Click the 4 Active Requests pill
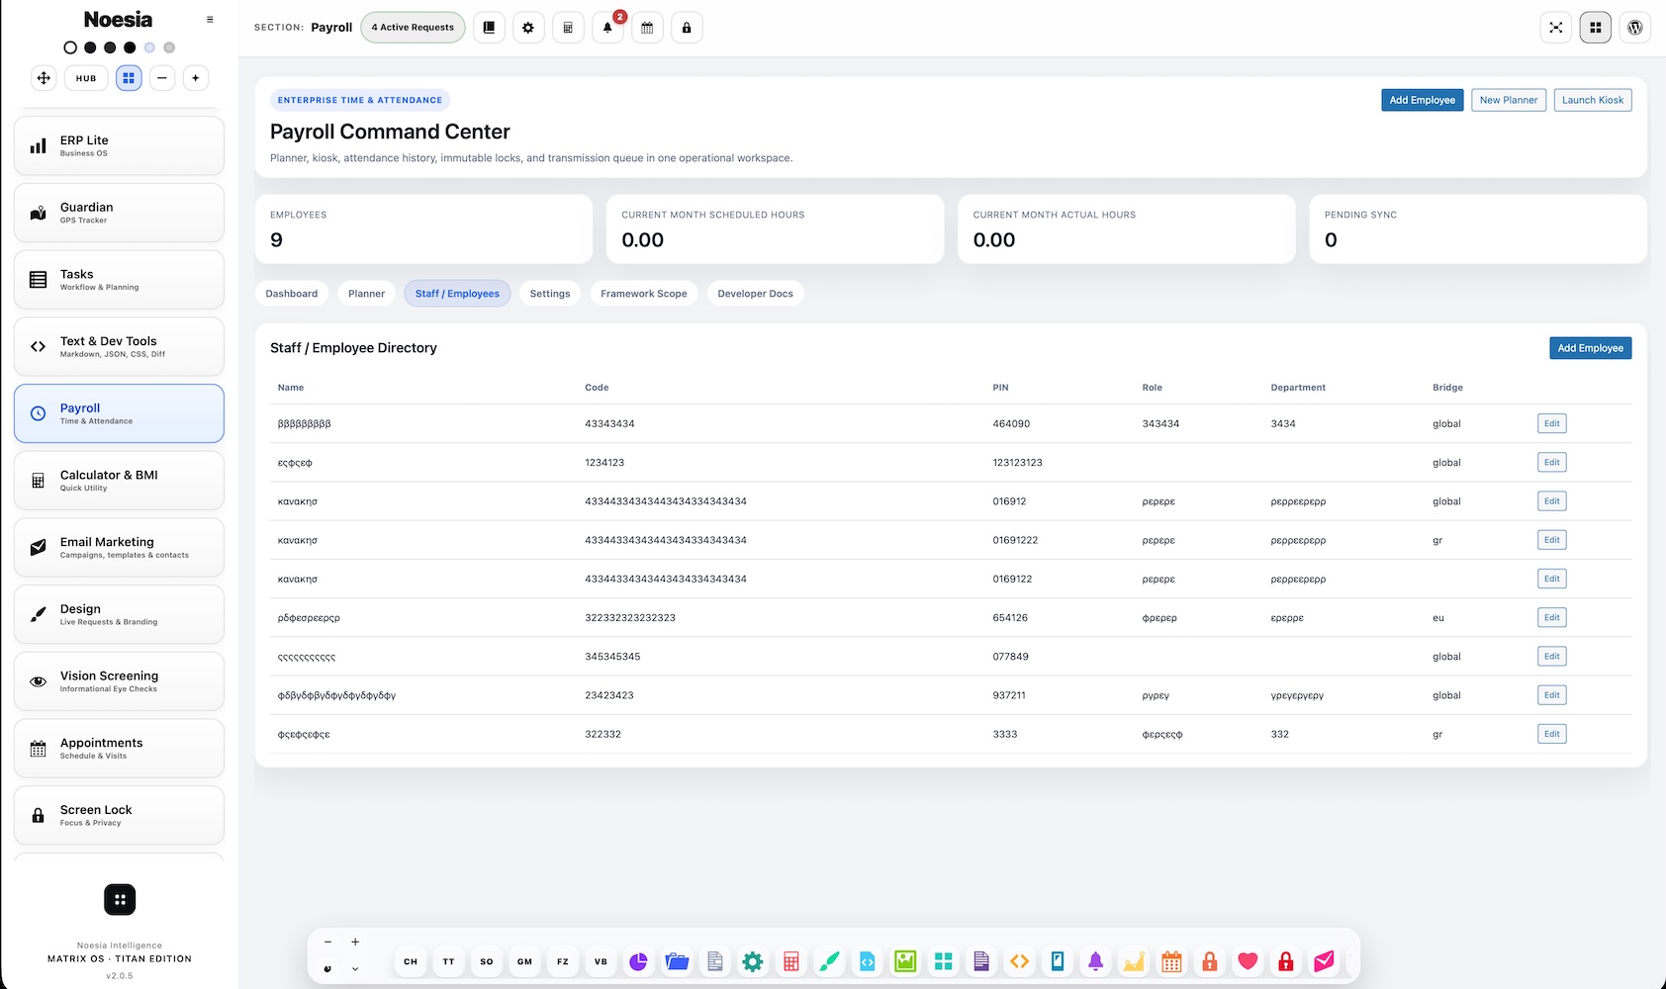This screenshot has height=989, width=1666. [413, 28]
